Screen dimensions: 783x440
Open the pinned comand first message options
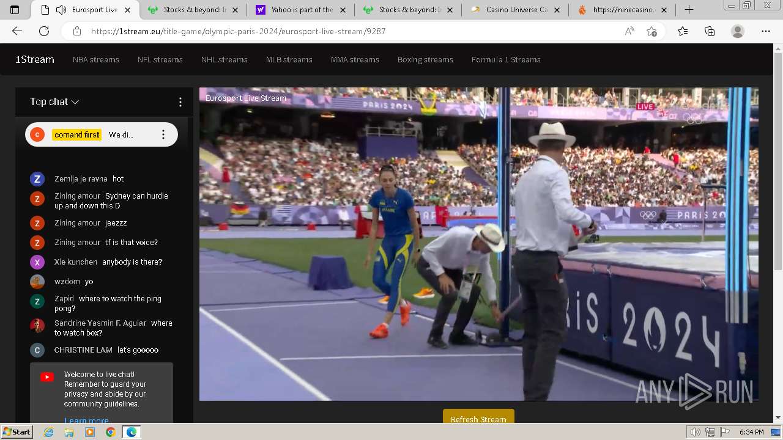[x=163, y=134]
